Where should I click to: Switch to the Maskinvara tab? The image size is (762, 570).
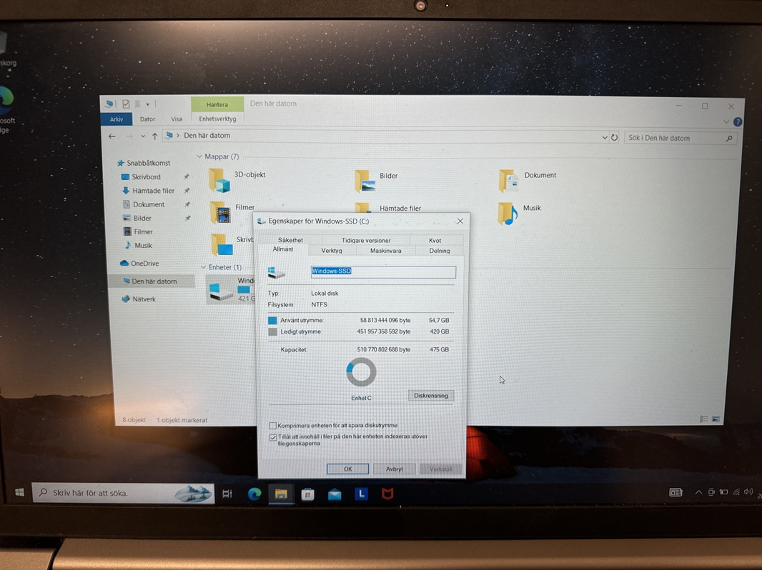coord(385,251)
